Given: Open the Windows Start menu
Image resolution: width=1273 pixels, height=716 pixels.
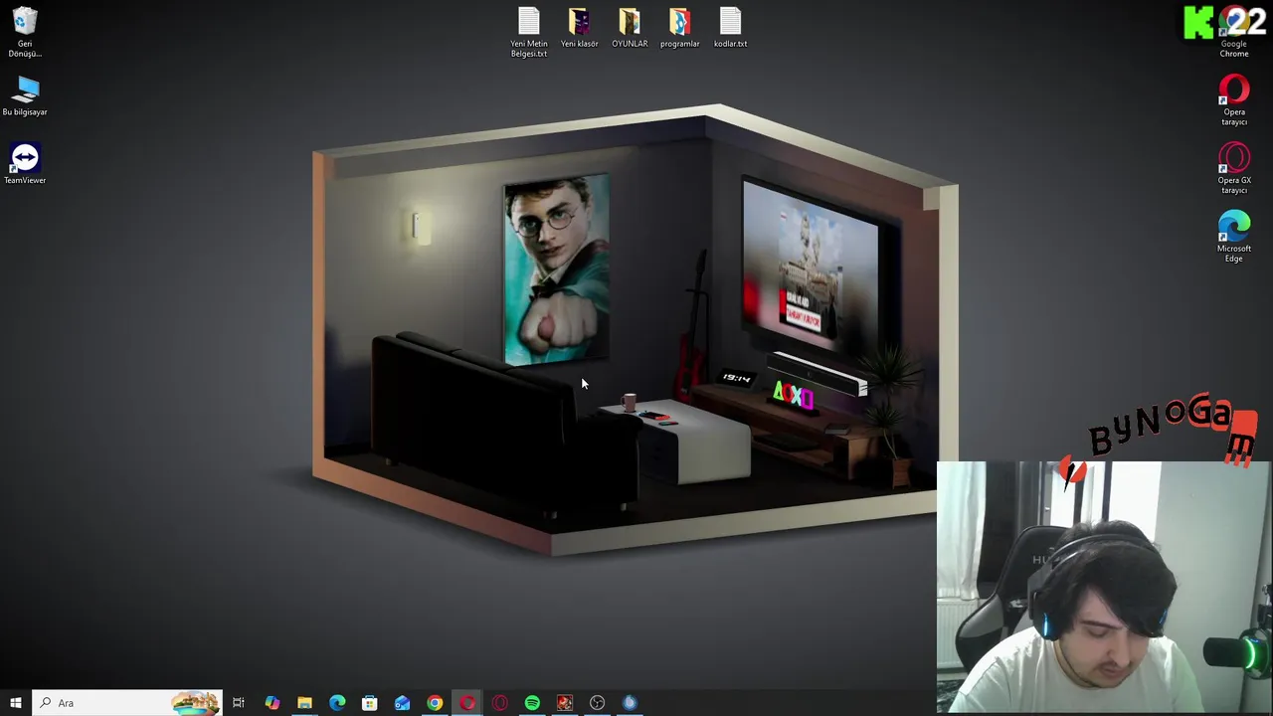Looking at the screenshot, I should point(16,703).
